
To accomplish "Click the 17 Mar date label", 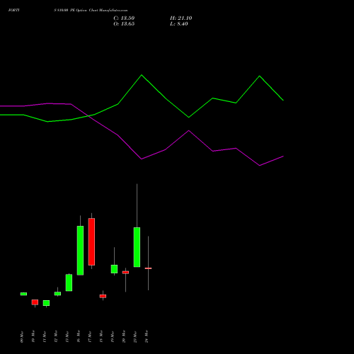I will pos(90,336).
